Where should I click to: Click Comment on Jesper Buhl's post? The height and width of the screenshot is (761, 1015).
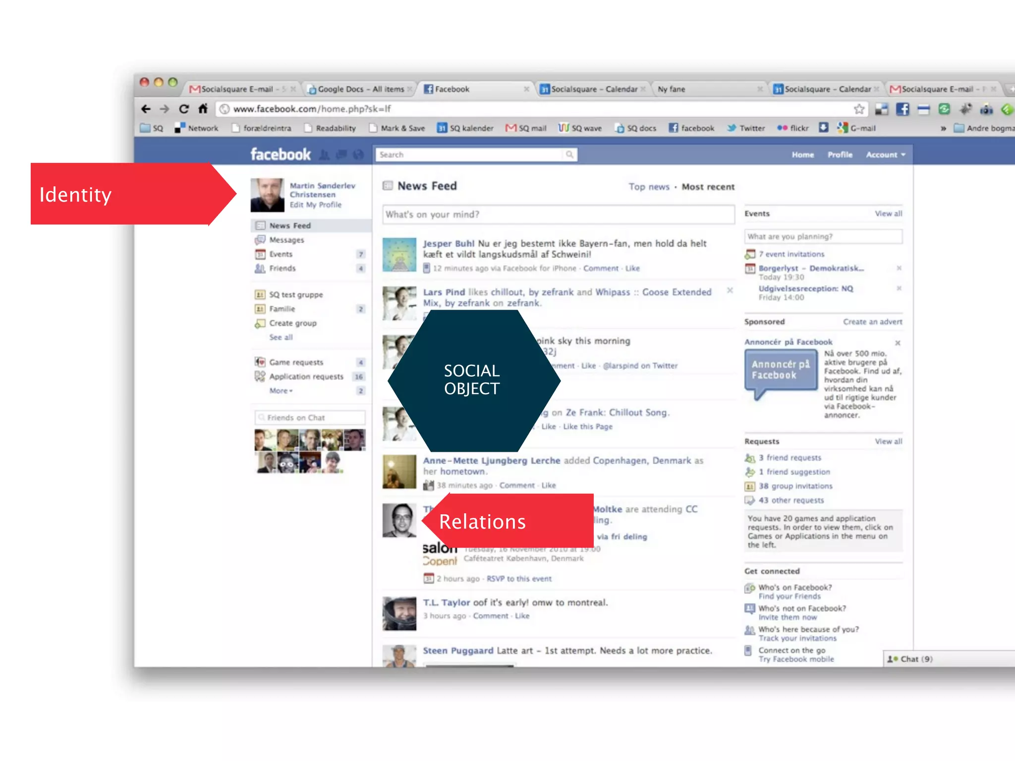coord(601,269)
